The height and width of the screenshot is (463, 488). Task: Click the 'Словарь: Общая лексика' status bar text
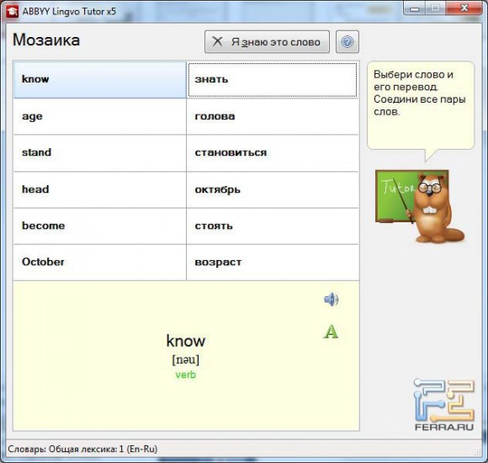[82, 449]
